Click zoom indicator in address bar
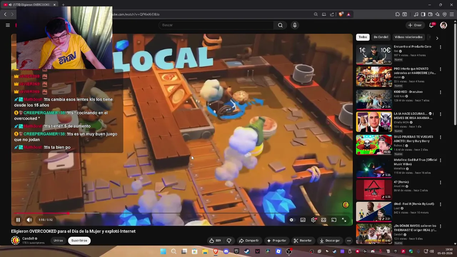The image size is (457, 257). pos(316,14)
